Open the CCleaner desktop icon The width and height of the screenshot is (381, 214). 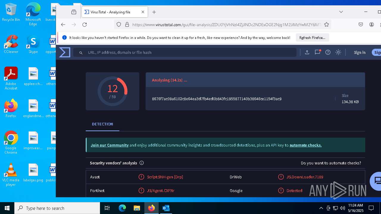point(11,45)
